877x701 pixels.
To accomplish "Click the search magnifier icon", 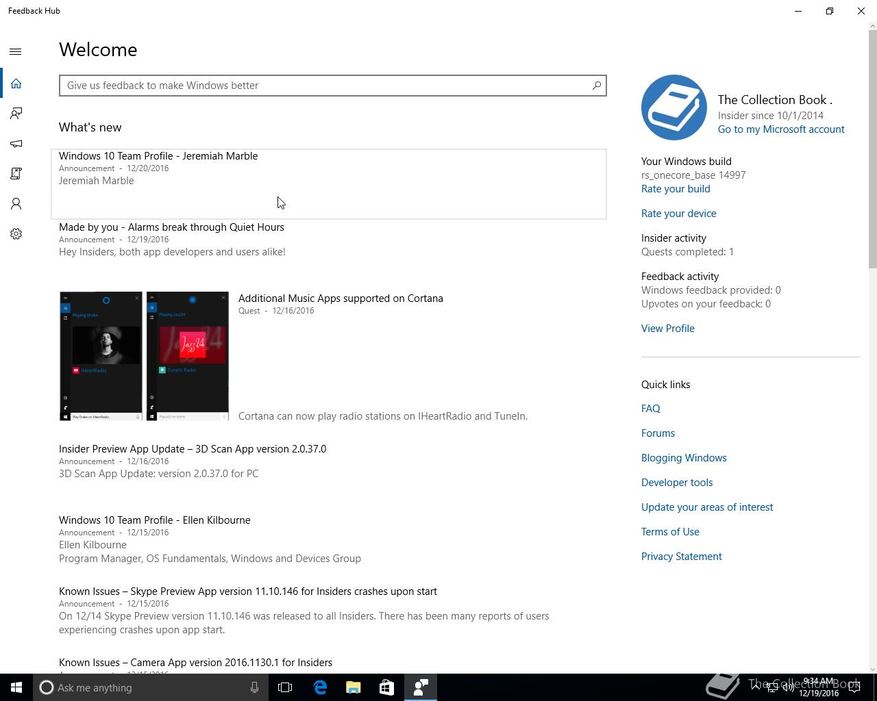I will [597, 86].
